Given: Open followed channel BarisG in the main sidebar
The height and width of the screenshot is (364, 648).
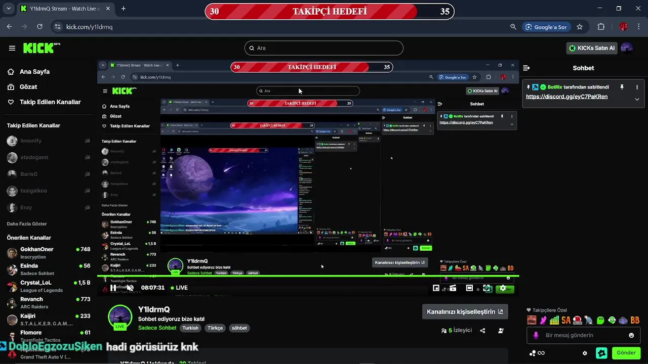Looking at the screenshot, I should tap(48, 174).
